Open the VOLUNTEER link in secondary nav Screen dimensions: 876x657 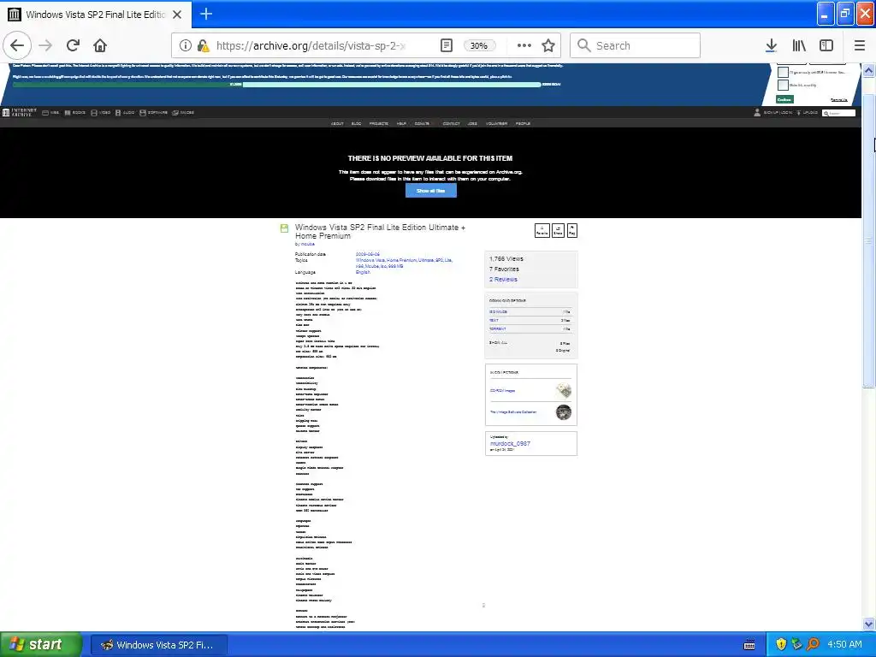(x=497, y=123)
